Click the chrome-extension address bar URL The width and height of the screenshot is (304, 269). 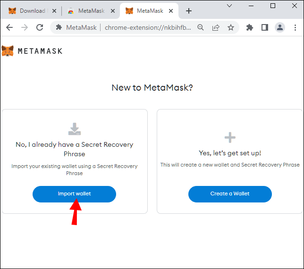tap(146, 27)
